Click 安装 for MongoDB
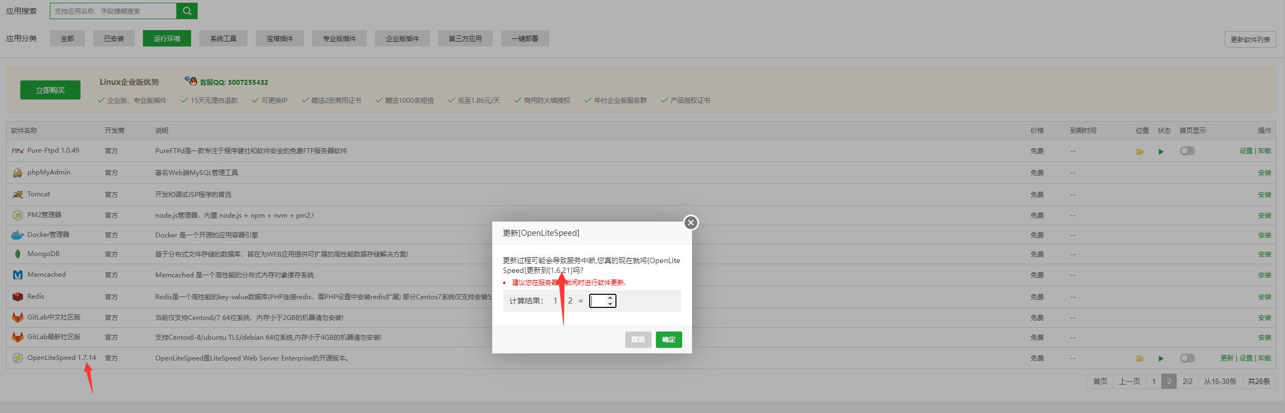 (1265, 254)
